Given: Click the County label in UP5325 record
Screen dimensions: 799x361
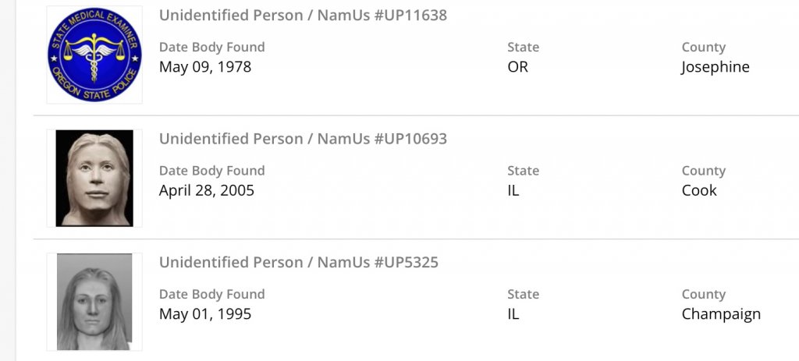Looking at the screenshot, I should point(703,294).
